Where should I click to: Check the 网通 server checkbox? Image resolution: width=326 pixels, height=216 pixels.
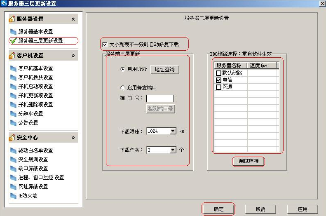coord(218,87)
